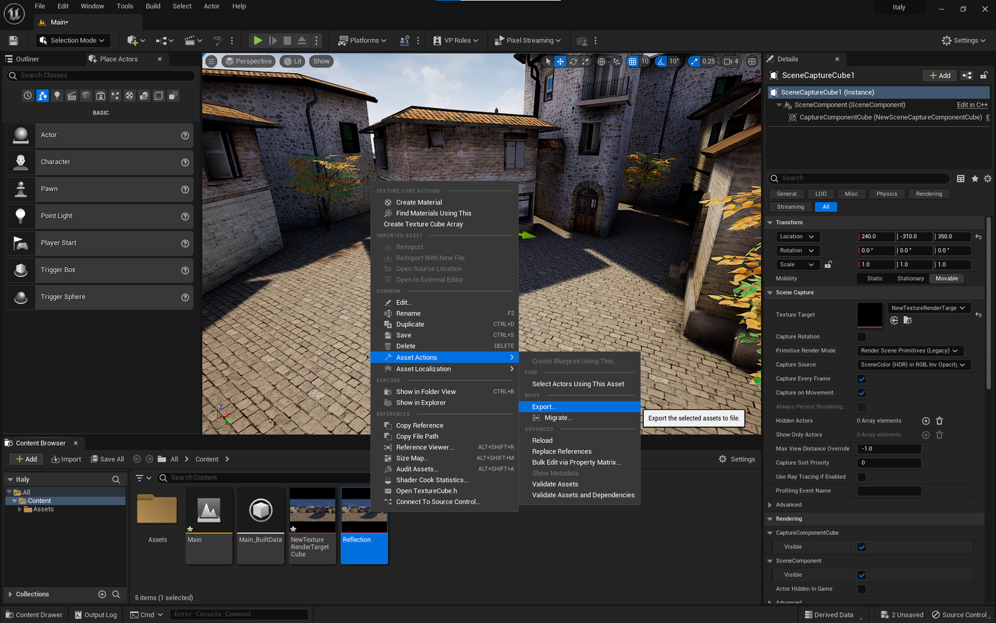This screenshot has width=996, height=623.
Task: Uncheck Capture Every Frame checkbox
Action: (861, 379)
